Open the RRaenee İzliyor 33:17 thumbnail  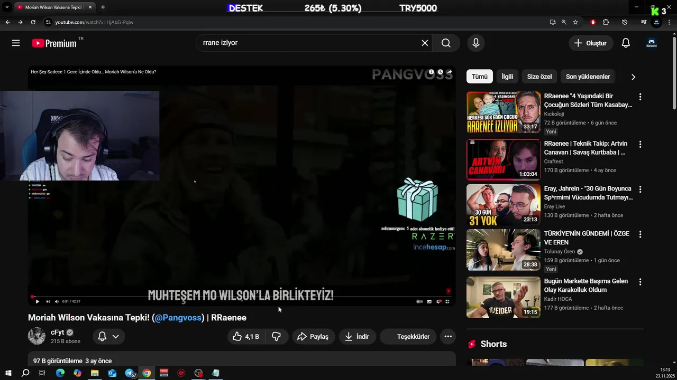(504, 112)
